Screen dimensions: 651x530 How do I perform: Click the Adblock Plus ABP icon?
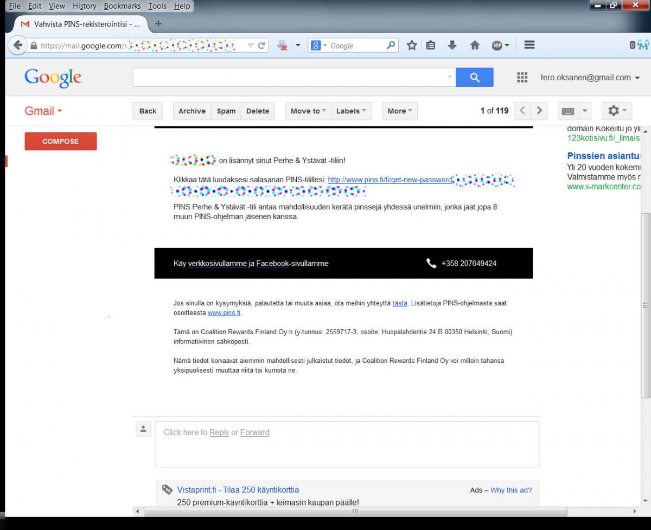click(497, 46)
